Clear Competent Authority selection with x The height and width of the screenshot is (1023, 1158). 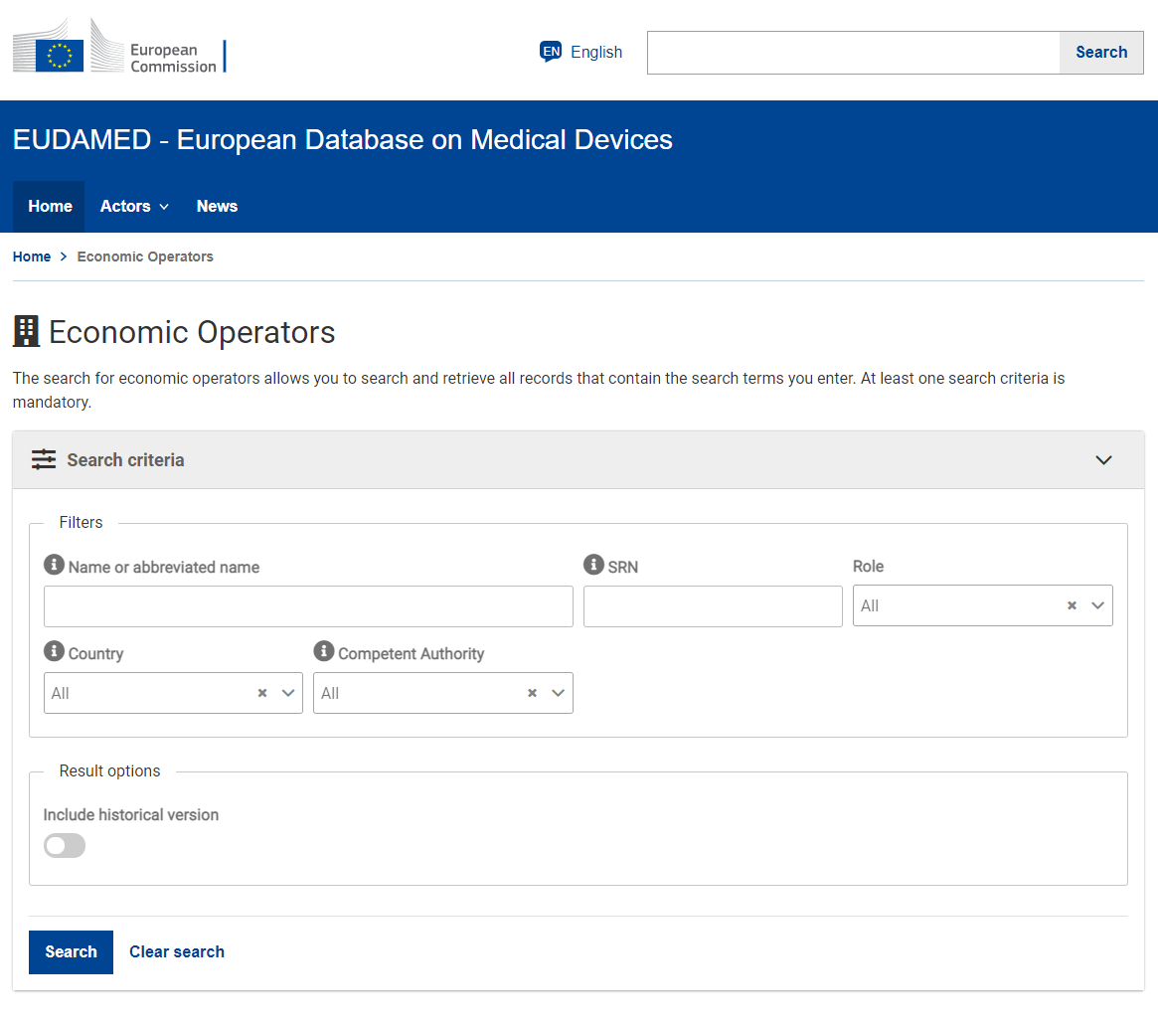532,693
